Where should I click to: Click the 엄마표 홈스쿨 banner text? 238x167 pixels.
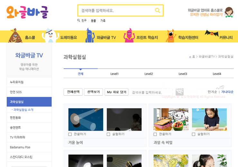[x=205, y=12]
